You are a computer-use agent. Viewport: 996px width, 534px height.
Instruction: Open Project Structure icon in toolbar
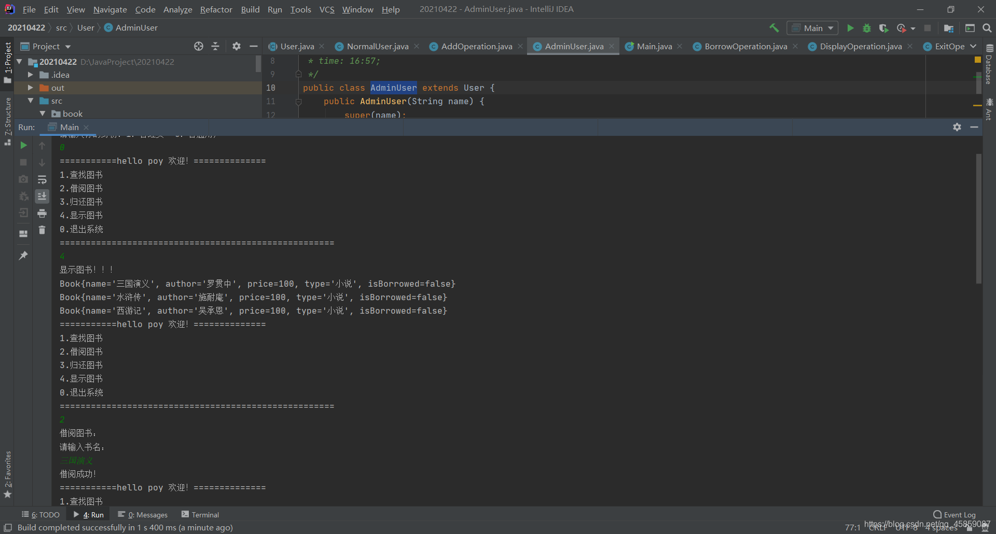949,28
